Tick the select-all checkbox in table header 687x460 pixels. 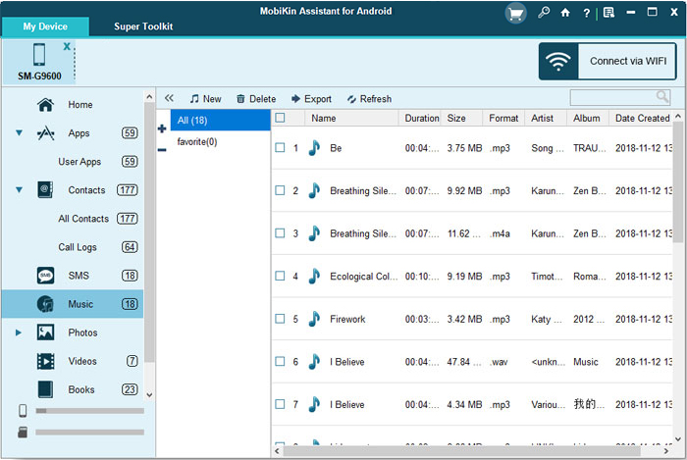280,118
